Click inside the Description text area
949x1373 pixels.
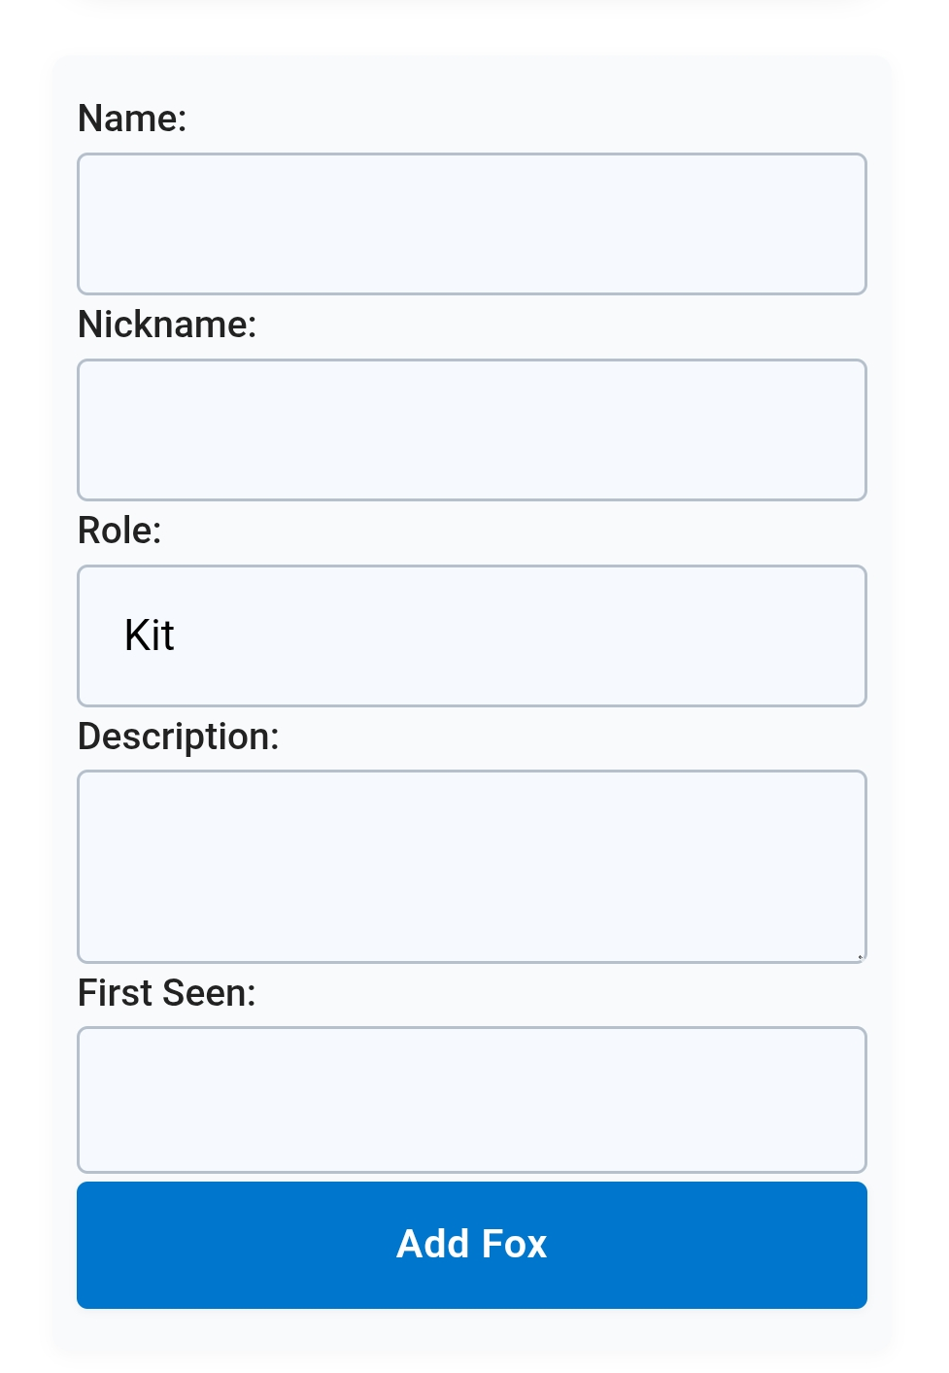coord(471,866)
